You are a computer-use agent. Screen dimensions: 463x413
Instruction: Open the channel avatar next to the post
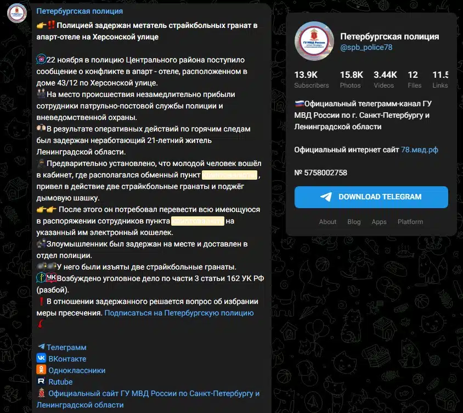click(x=17, y=13)
